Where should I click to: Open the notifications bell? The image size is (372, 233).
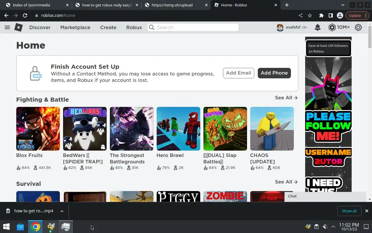(318, 27)
